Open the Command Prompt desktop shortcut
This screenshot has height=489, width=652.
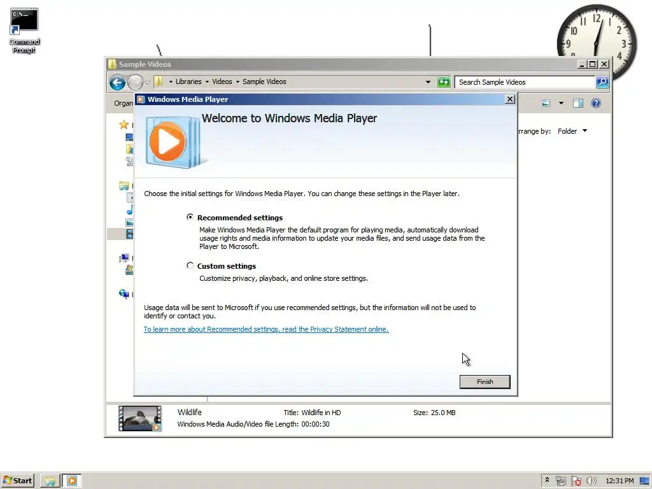point(24,31)
